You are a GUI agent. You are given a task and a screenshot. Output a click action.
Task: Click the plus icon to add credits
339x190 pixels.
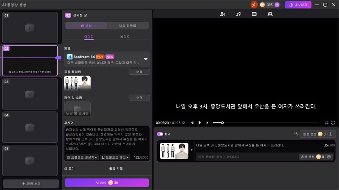(x=277, y=5)
